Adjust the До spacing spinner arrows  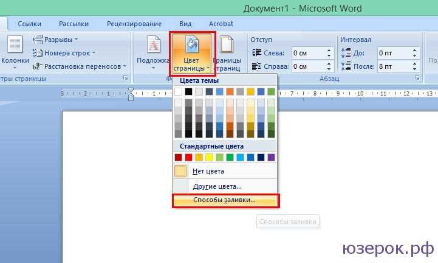414,53
